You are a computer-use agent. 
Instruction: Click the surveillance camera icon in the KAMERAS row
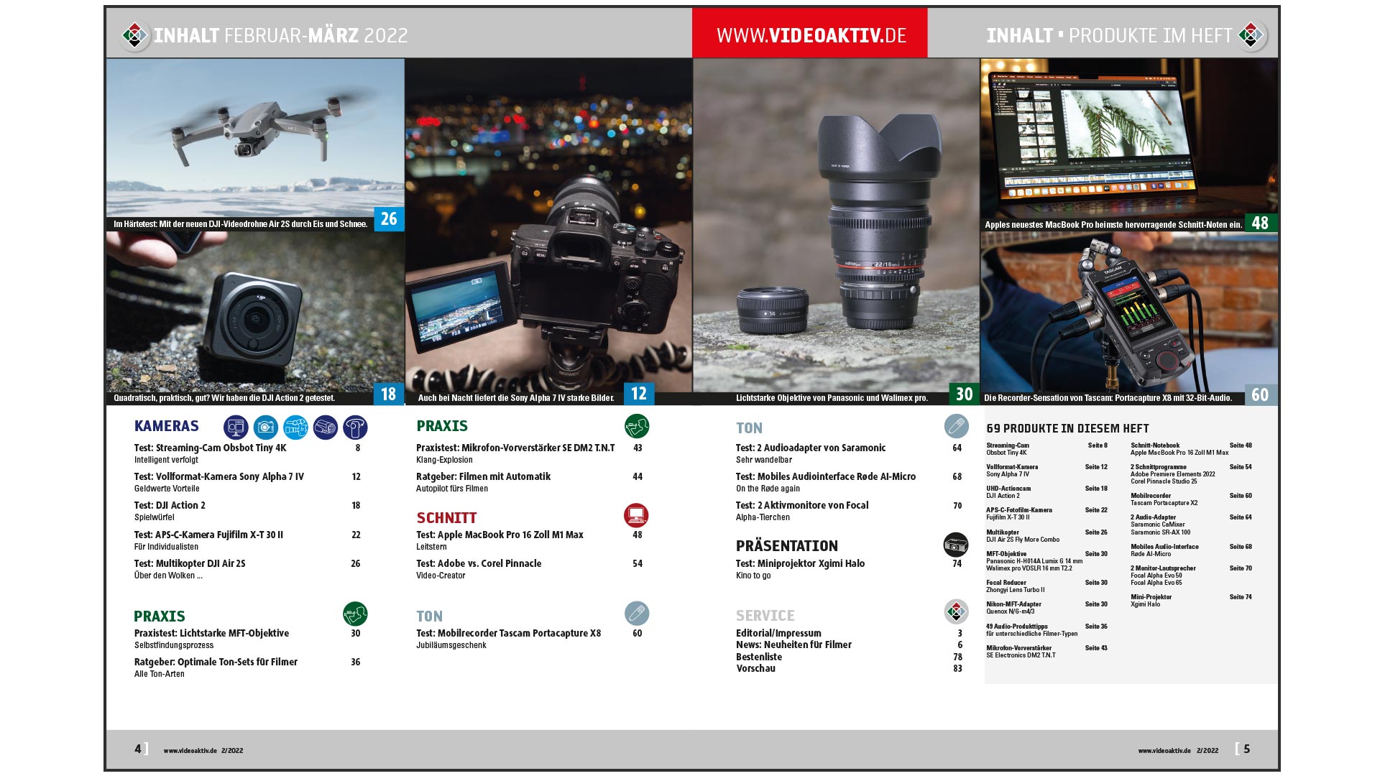tap(326, 428)
